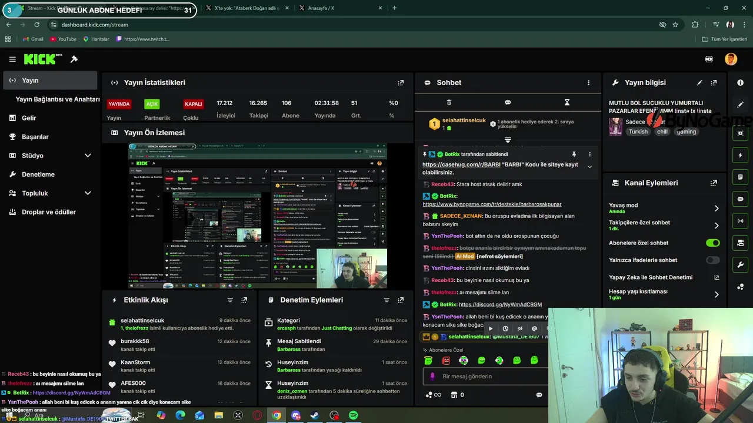Open Takipçilere özel sohbet options arrow

coord(717,226)
